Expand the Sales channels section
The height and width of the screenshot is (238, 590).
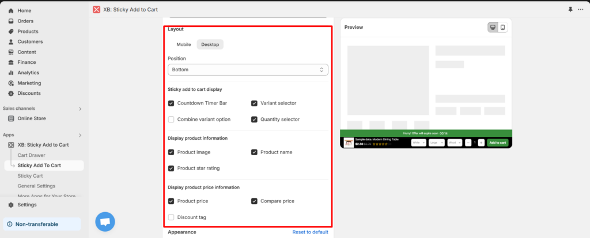coord(80,109)
